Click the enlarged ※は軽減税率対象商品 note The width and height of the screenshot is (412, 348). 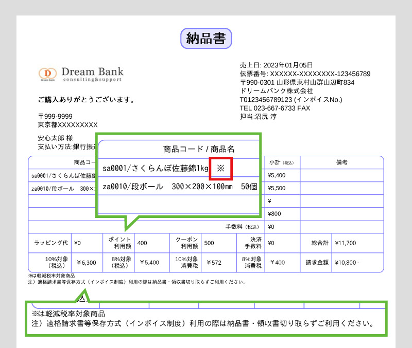pyautogui.click(x=68, y=314)
